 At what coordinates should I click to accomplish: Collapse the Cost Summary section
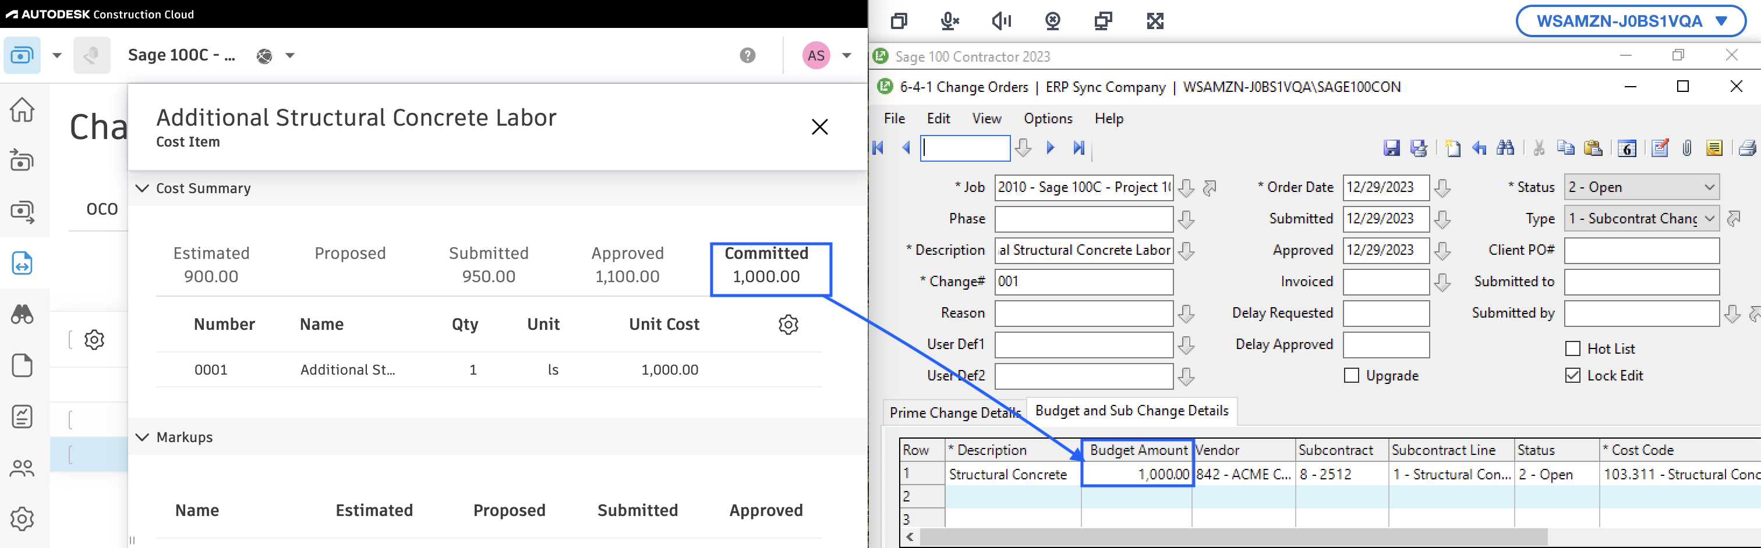[142, 188]
